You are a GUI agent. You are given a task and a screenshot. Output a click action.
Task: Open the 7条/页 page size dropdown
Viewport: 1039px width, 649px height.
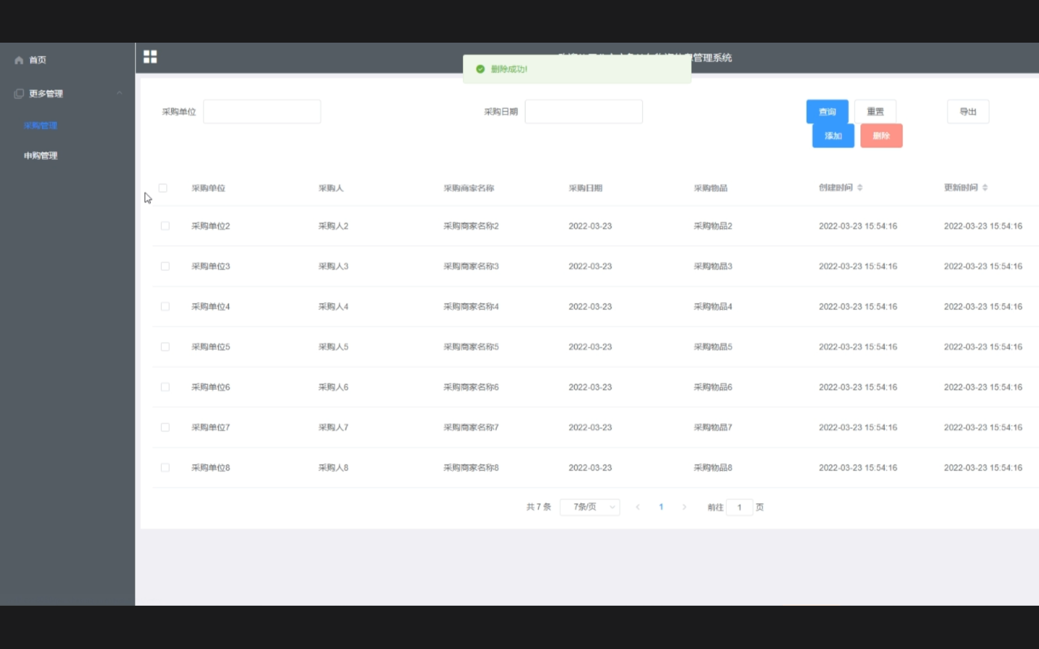[589, 507]
